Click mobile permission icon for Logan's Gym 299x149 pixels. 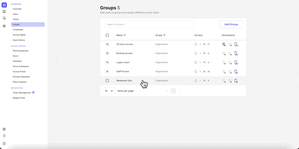[236, 62]
